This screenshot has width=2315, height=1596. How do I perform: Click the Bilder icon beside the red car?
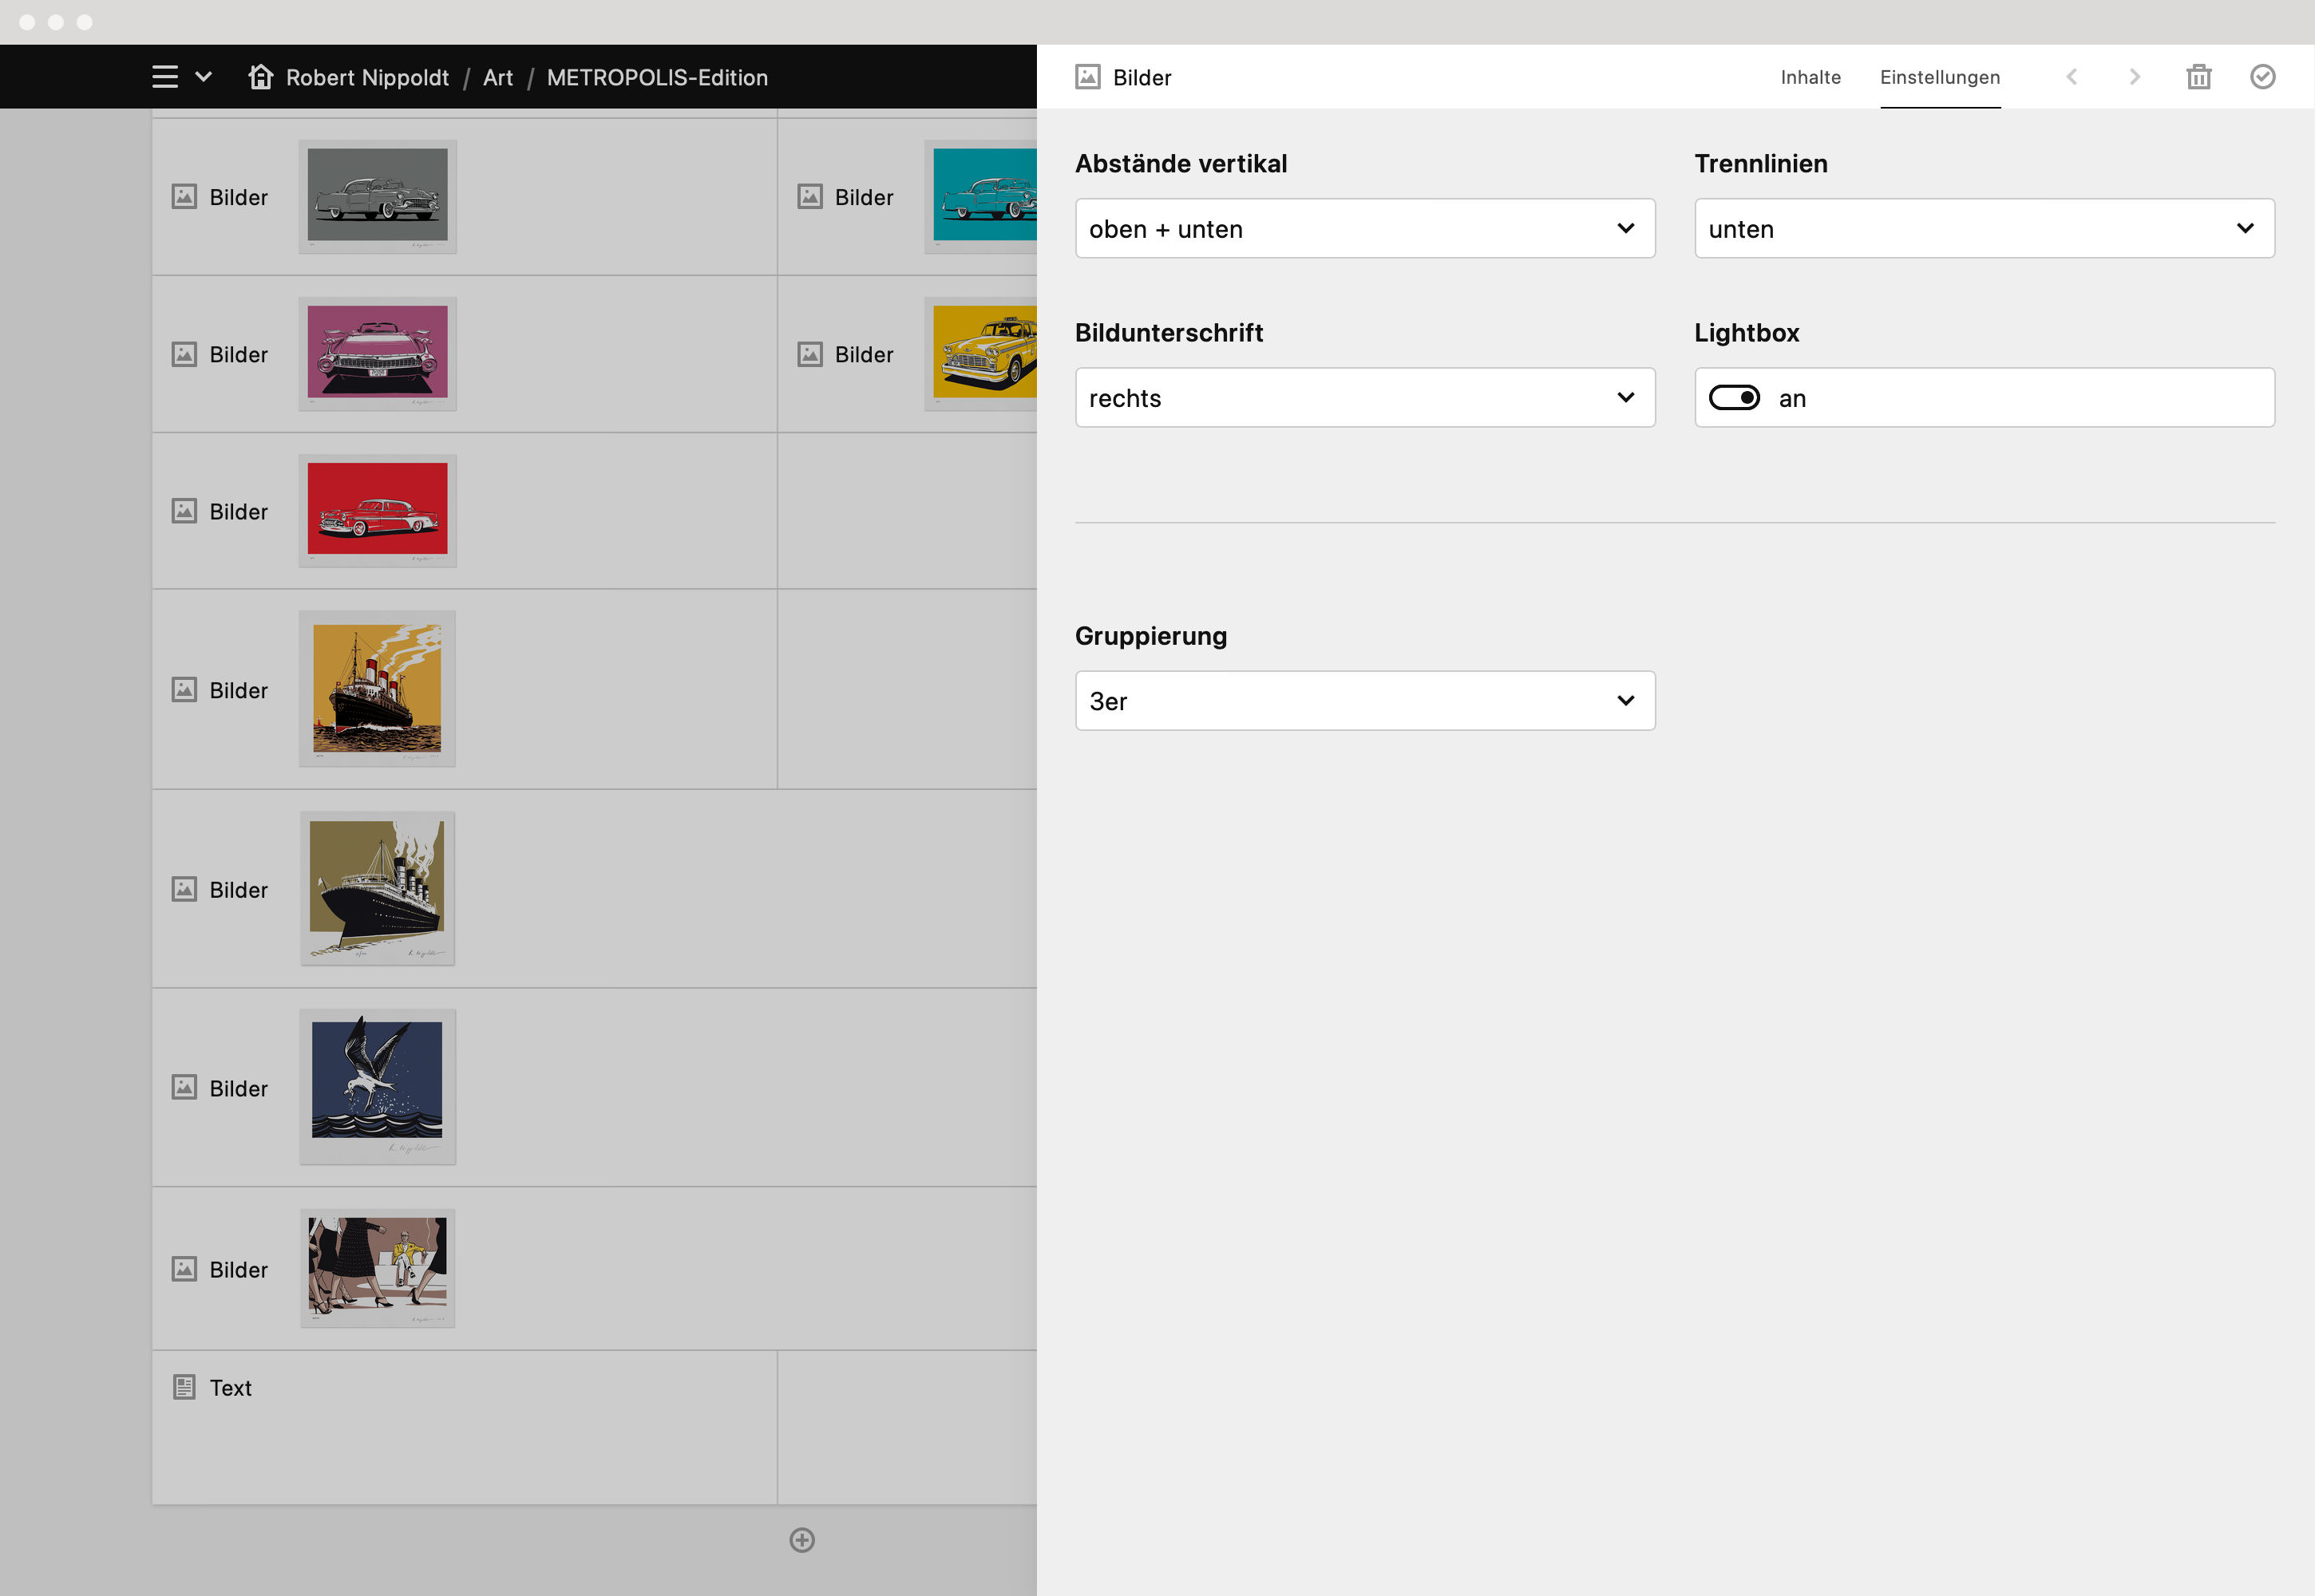tap(184, 511)
